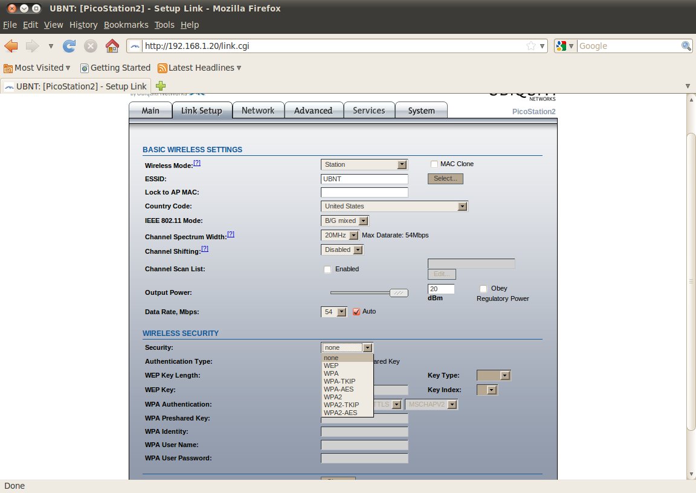Open the Getting Started bookmark
Image resolution: width=696 pixels, height=493 pixels.
(x=115, y=68)
